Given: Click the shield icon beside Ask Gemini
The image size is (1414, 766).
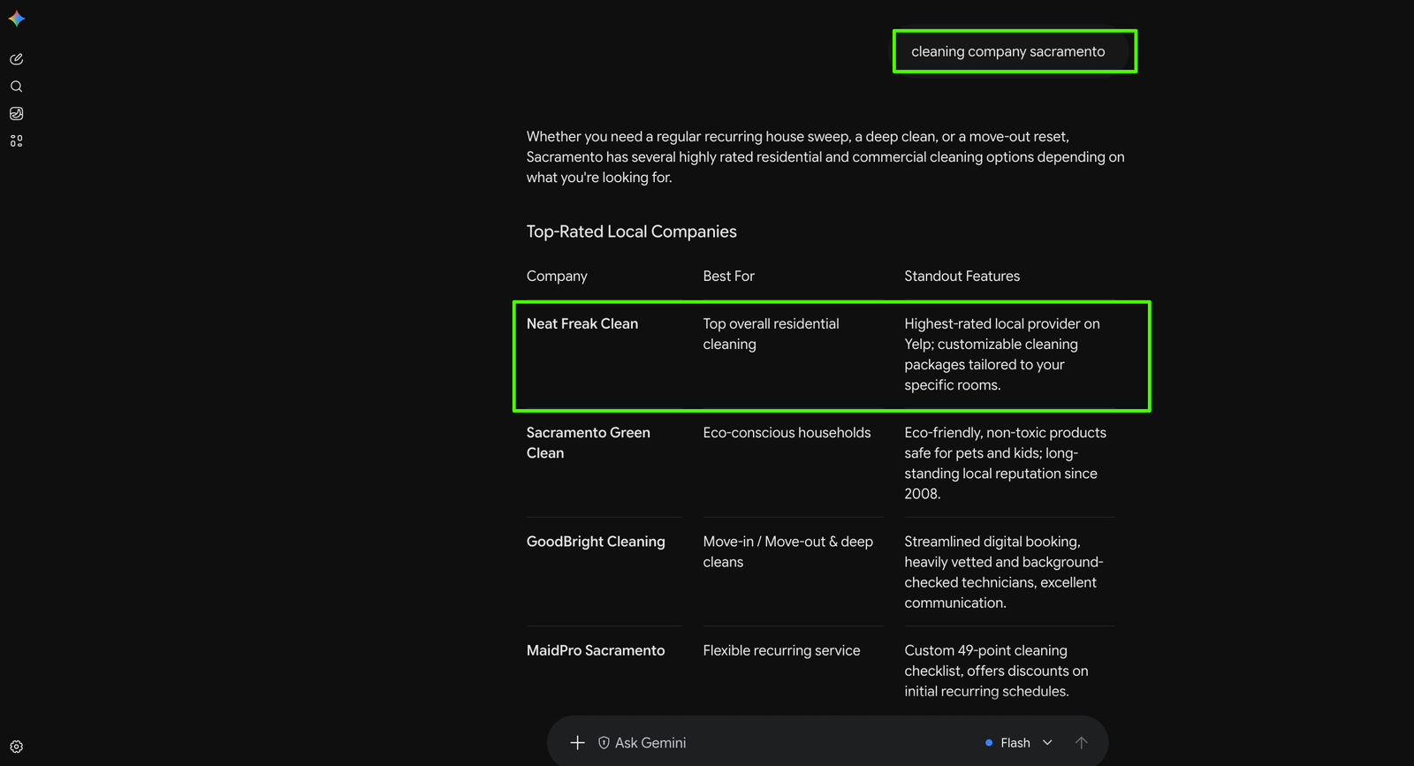Looking at the screenshot, I should point(604,743).
